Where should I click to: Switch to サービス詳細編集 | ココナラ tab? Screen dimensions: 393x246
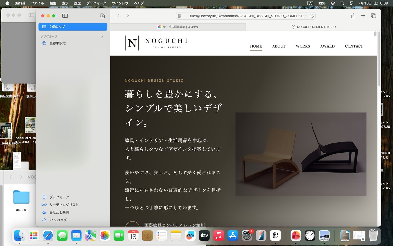coord(178,27)
